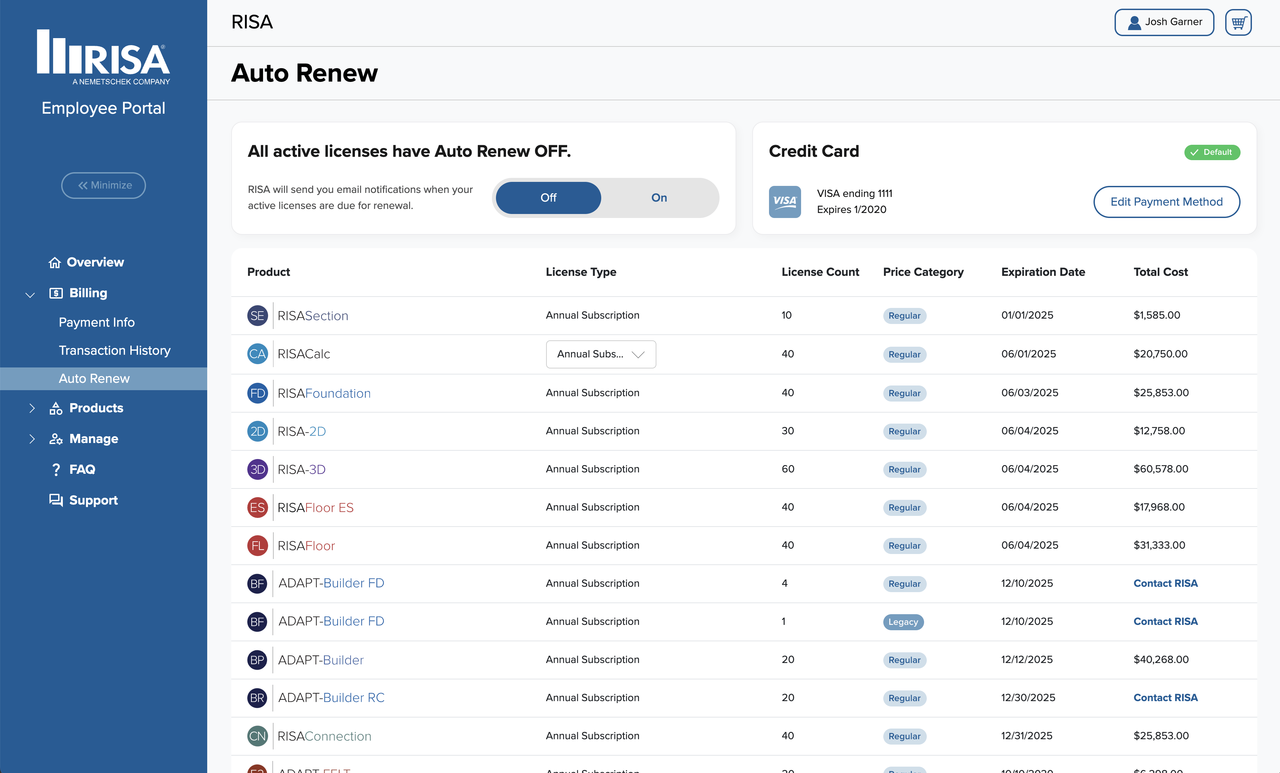
Task: Click RISAConnection product name
Action: tap(324, 736)
